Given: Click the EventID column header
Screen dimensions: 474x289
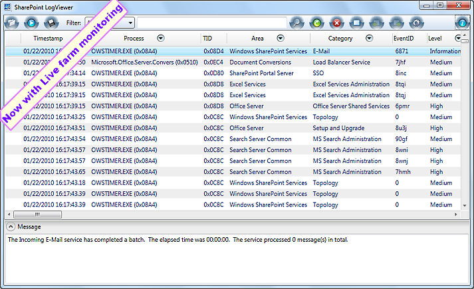Looking at the screenshot, I should tap(404, 39).
